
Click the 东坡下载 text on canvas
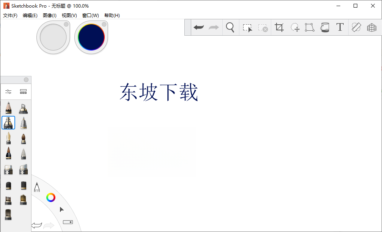pyautogui.click(x=159, y=92)
